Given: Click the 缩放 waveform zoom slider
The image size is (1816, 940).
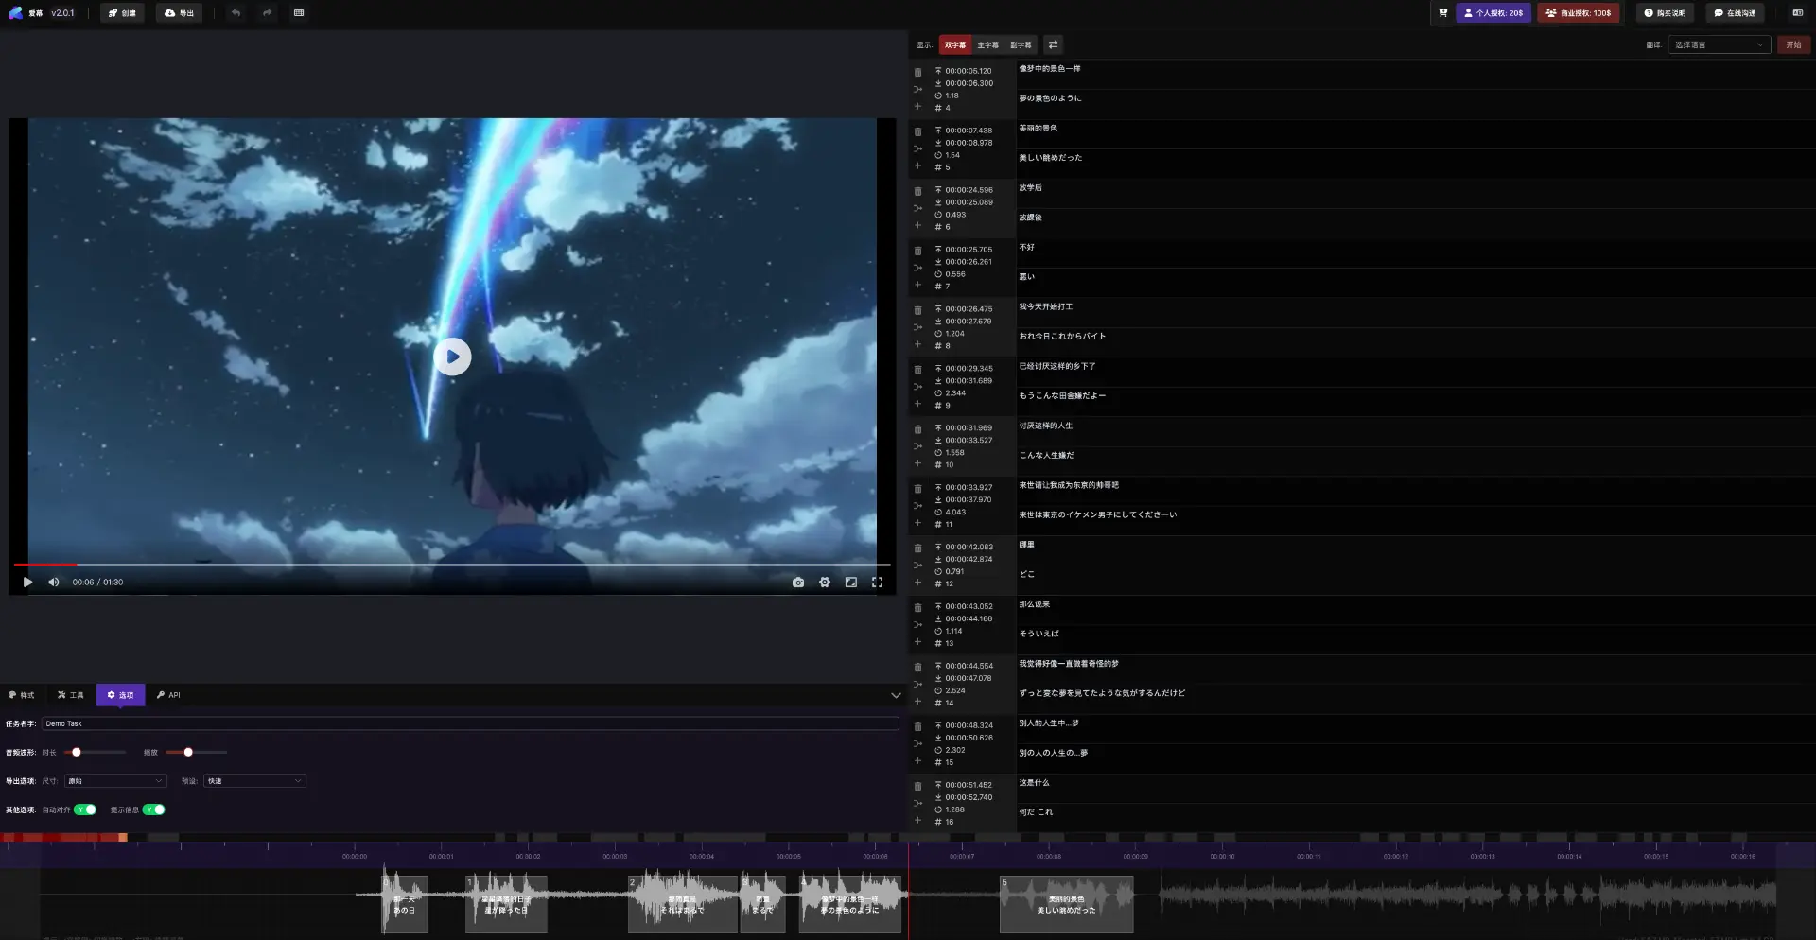Looking at the screenshot, I should 196,753.
